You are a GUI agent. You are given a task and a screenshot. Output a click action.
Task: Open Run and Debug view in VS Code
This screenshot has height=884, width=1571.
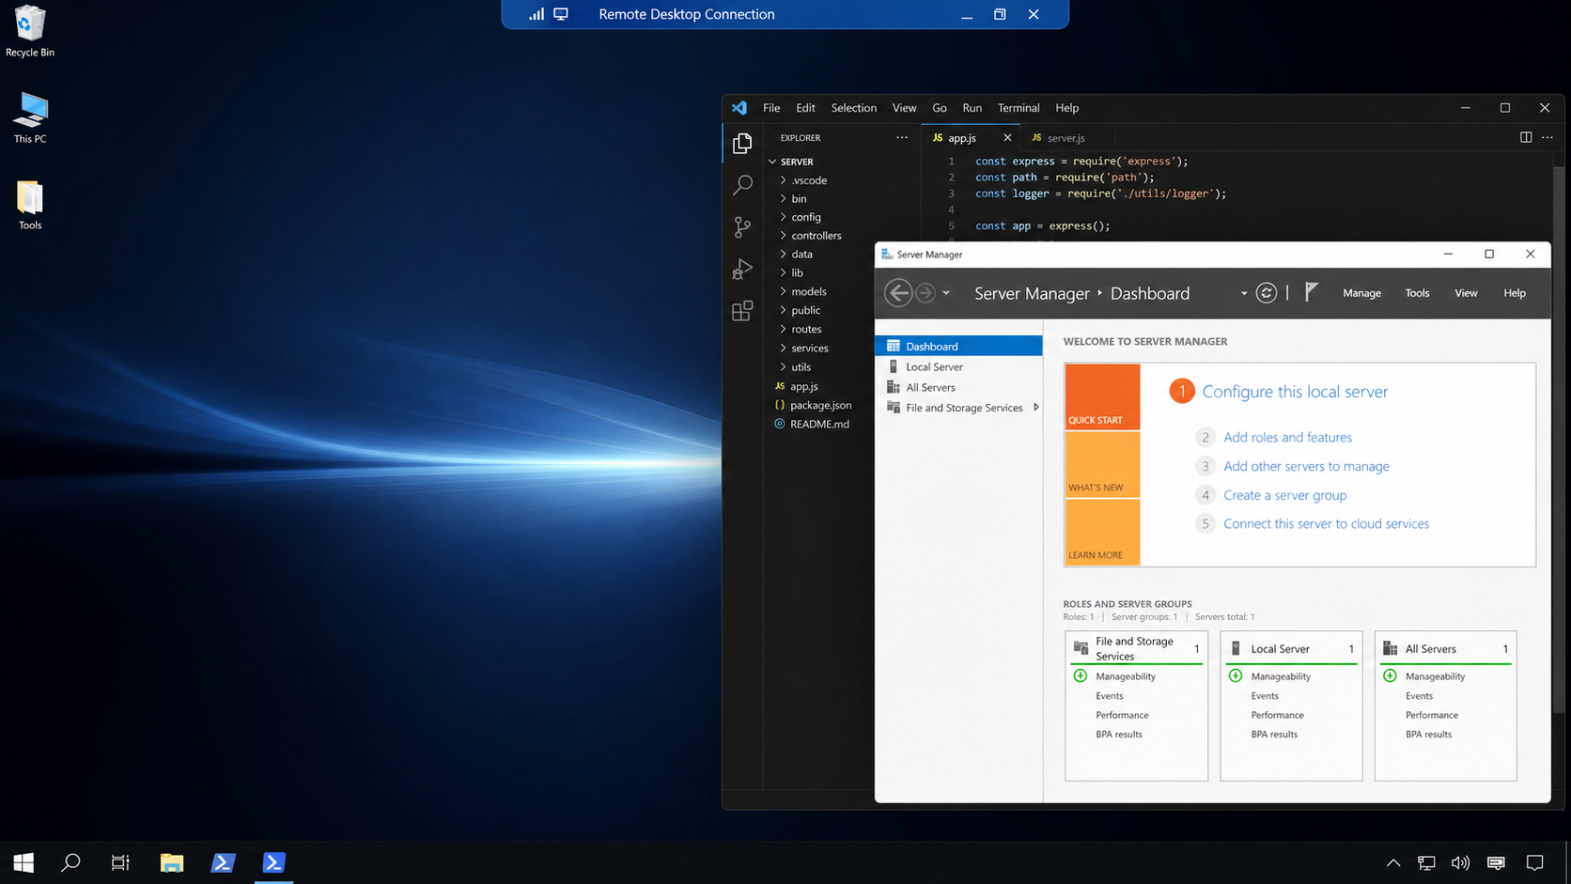pyautogui.click(x=742, y=269)
